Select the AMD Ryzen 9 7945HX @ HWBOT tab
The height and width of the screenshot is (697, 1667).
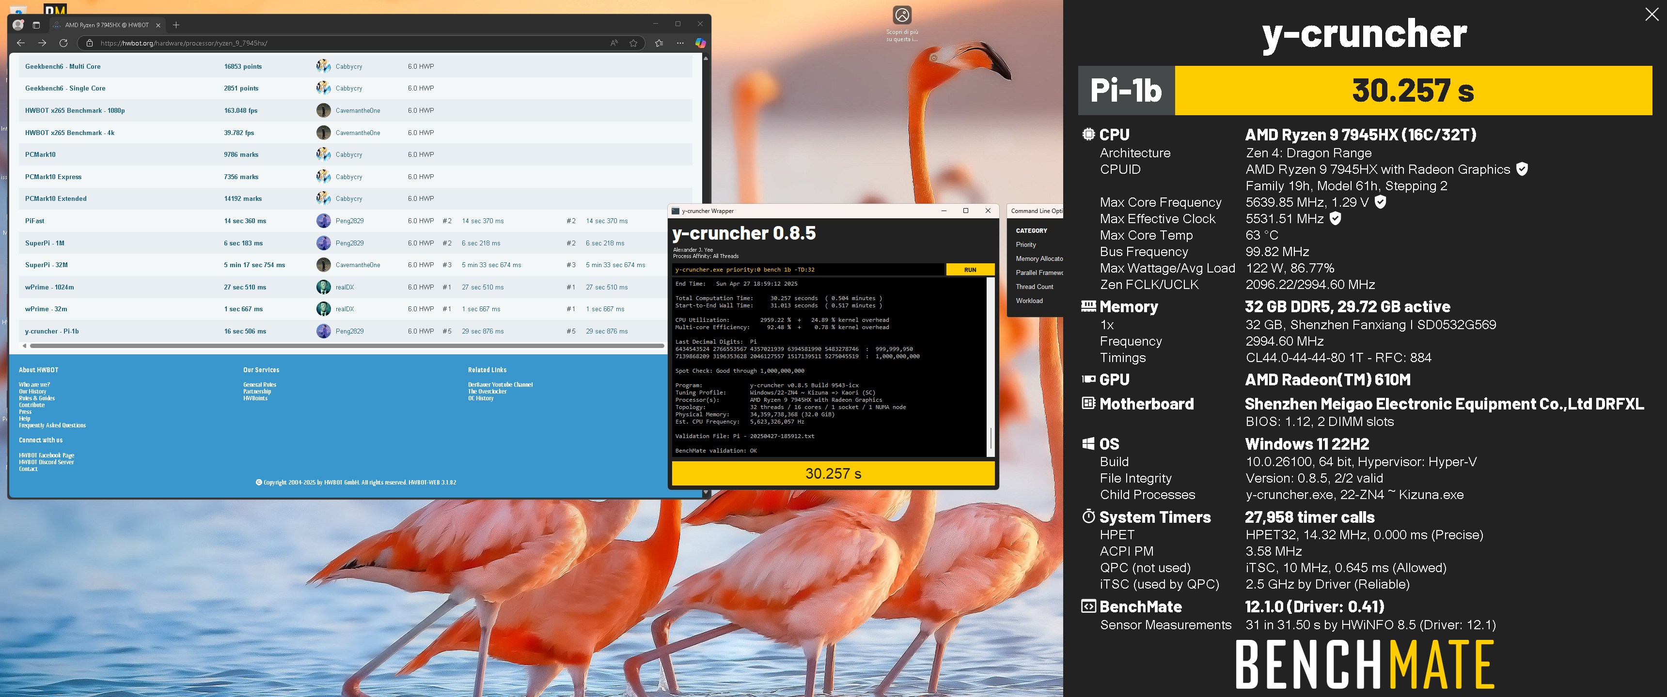pyautogui.click(x=107, y=25)
